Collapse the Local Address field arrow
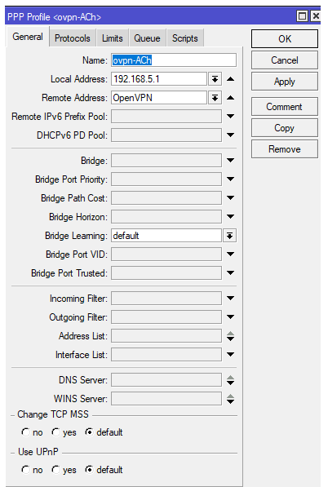This screenshot has height=487, width=328. (230, 79)
